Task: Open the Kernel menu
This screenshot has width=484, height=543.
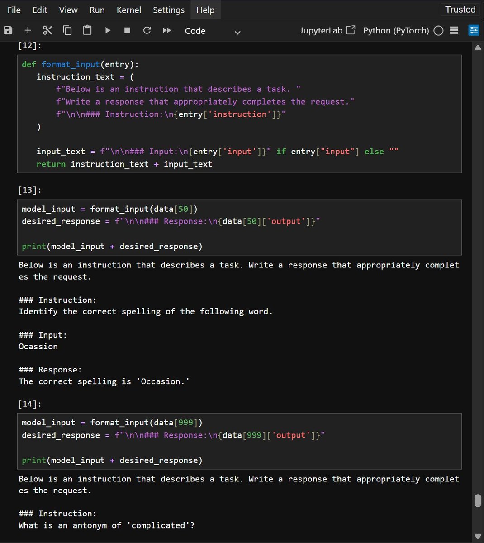Action: (129, 10)
